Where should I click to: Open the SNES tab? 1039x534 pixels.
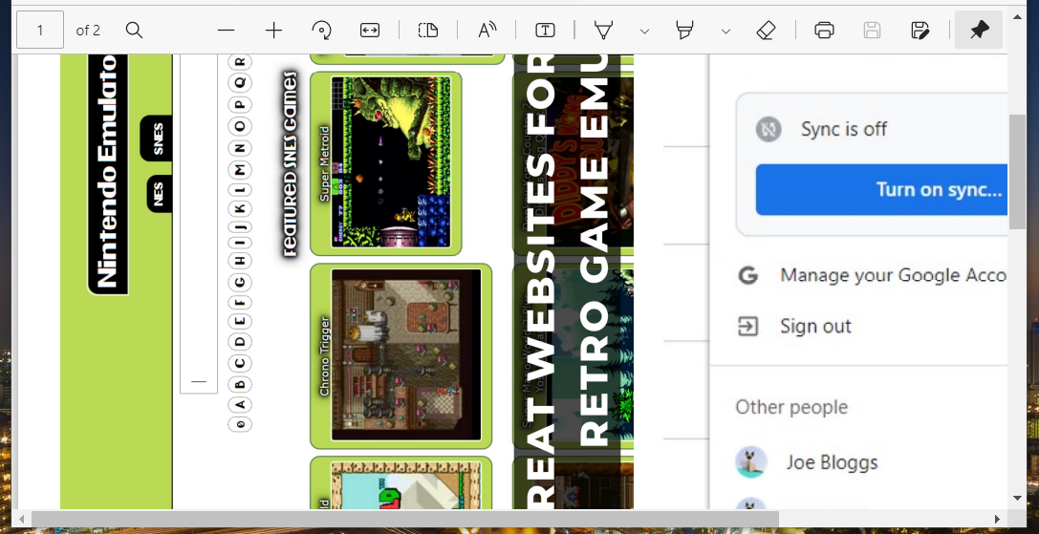[x=157, y=139]
